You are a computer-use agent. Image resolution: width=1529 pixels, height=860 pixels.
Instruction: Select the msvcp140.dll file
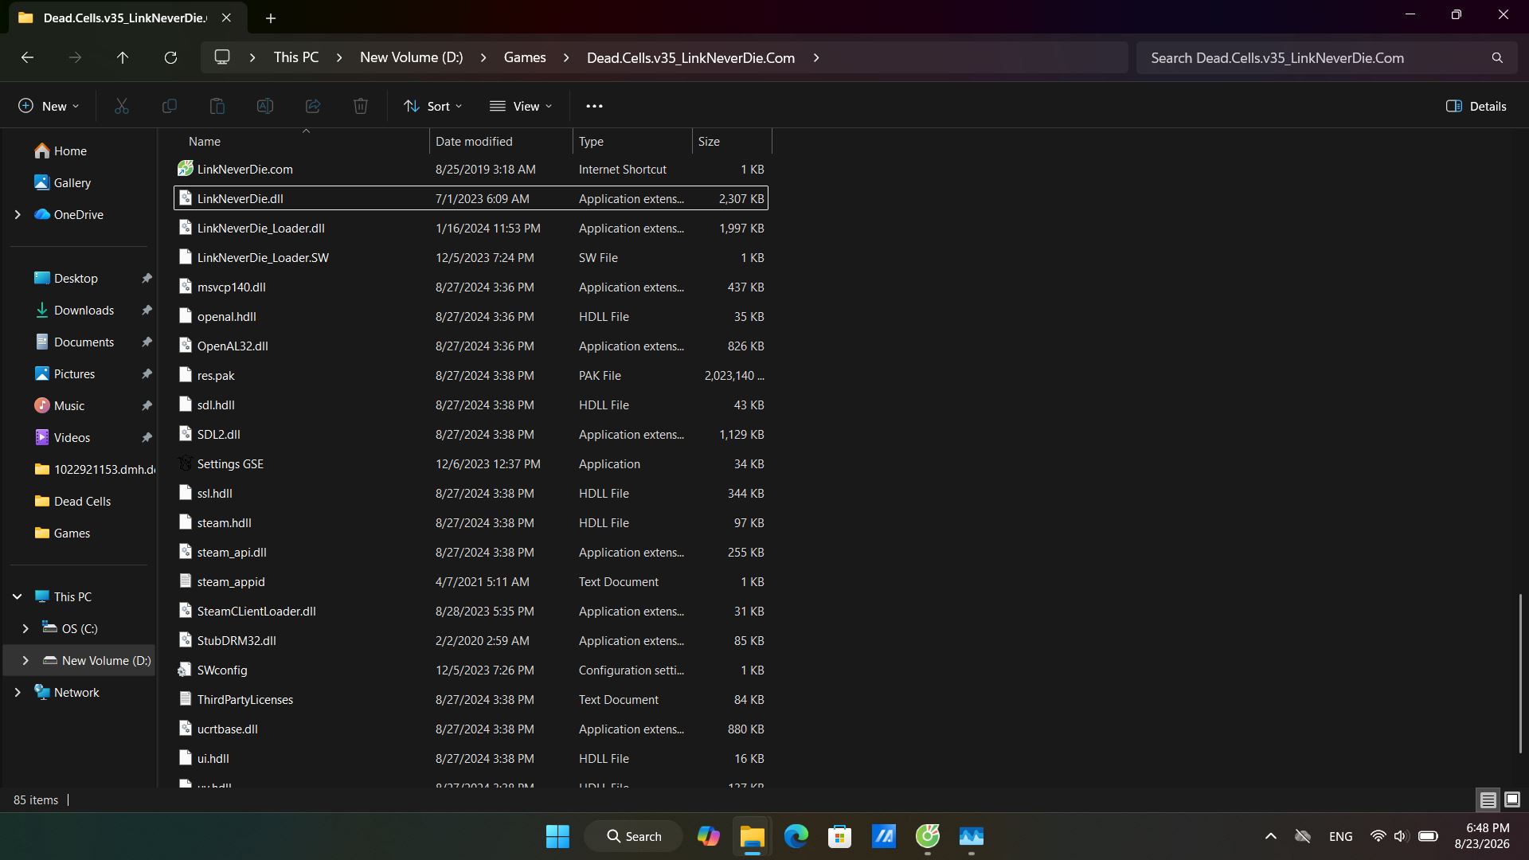tap(471, 287)
